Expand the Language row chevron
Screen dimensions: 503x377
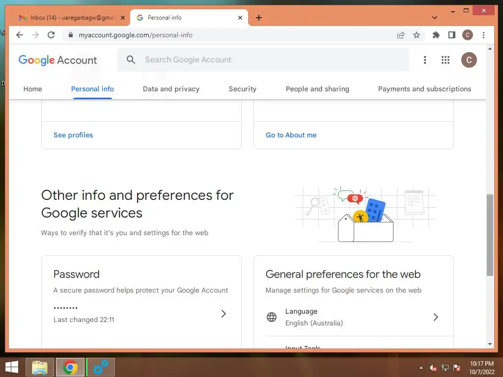(x=436, y=317)
